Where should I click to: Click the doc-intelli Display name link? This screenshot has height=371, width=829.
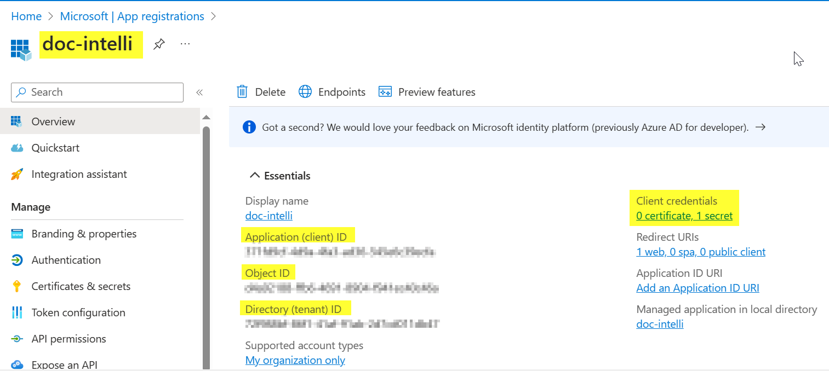point(269,216)
